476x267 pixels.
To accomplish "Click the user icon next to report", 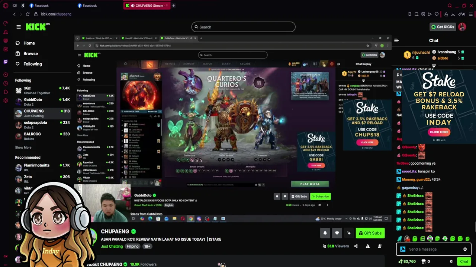I will click(380, 246).
